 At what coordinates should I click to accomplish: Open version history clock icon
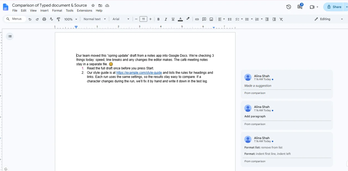(x=289, y=7)
